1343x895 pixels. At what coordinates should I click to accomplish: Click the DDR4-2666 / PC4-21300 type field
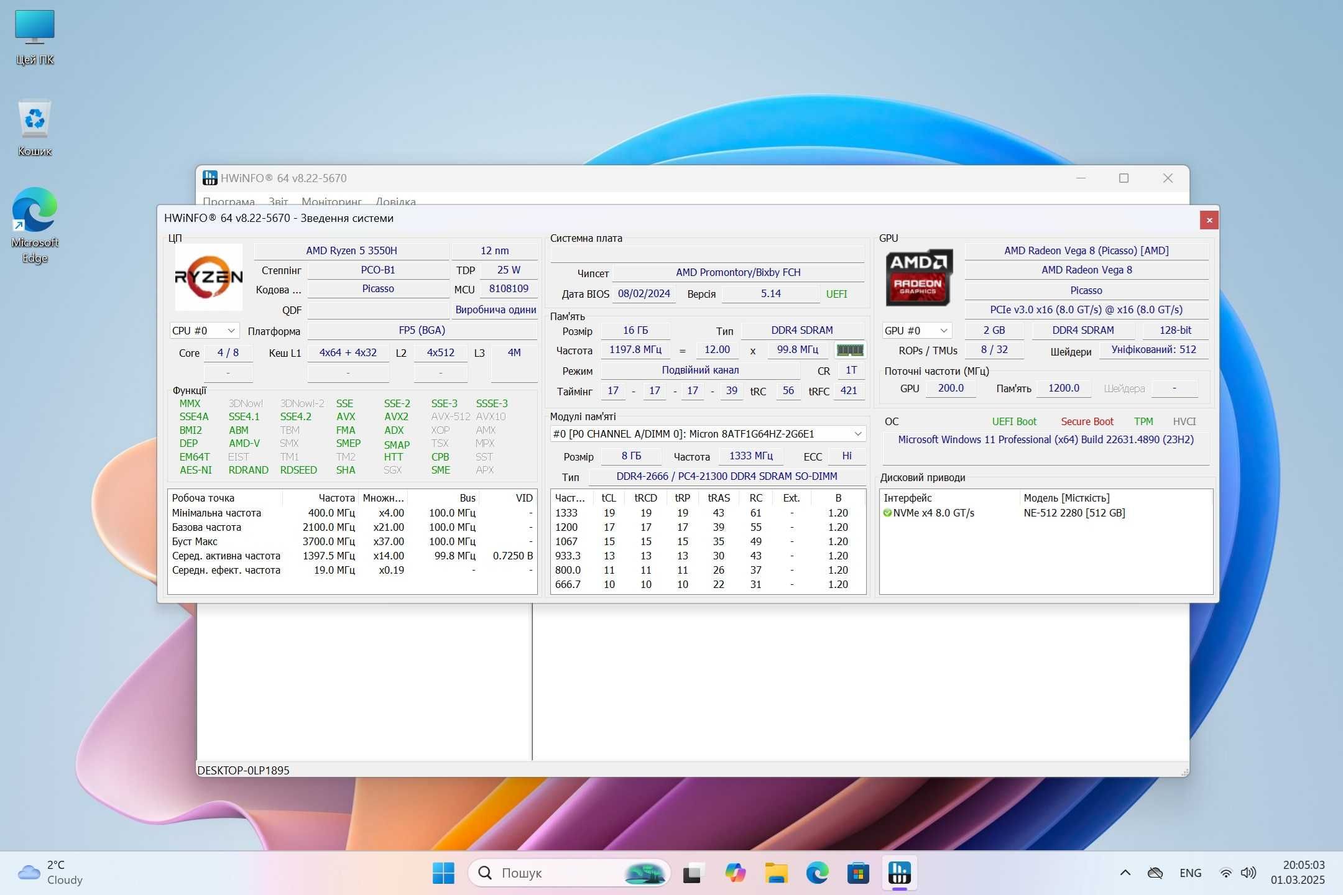point(727,476)
